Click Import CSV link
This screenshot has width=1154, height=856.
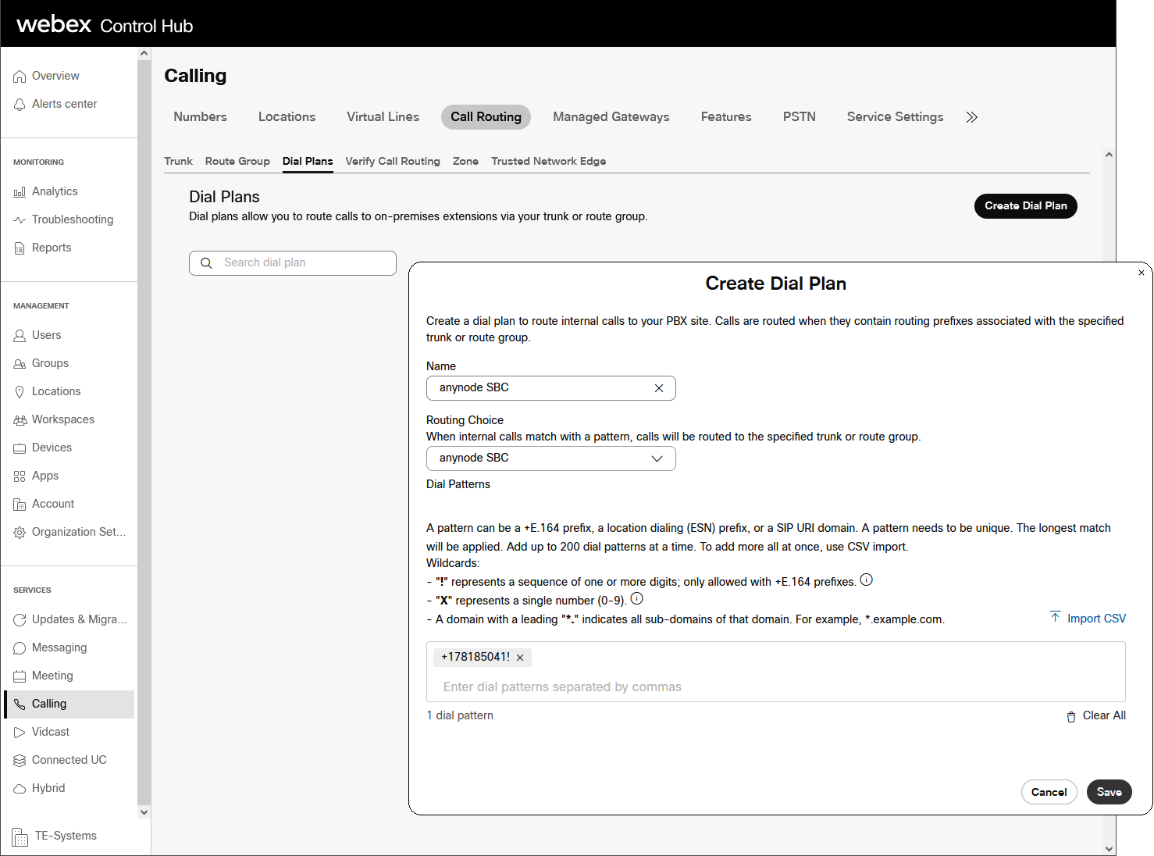[1088, 619]
